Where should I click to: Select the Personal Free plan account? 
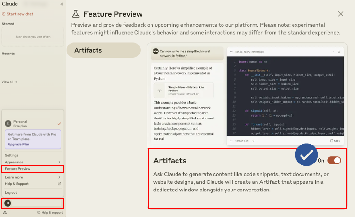pos(33,124)
